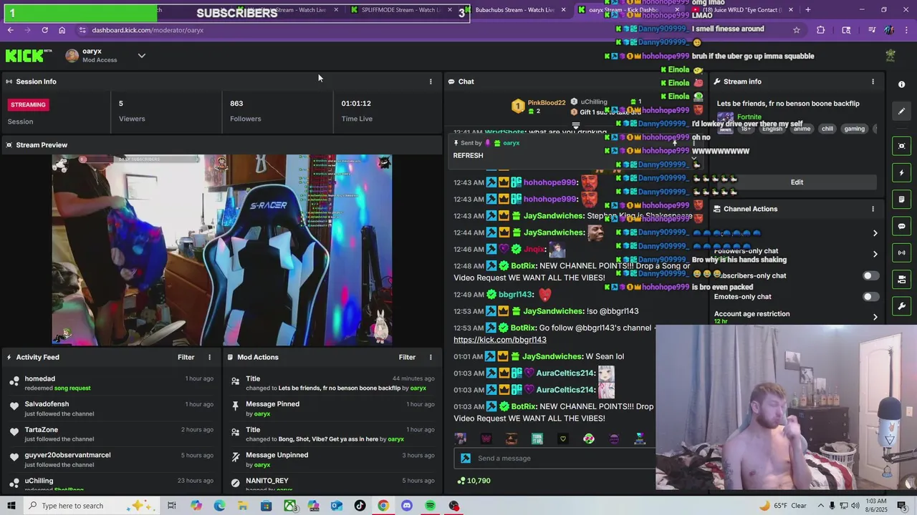This screenshot has height=515, width=917.
Task: Click the stream preview video thumbnail
Action: click(x=222, y=250)
